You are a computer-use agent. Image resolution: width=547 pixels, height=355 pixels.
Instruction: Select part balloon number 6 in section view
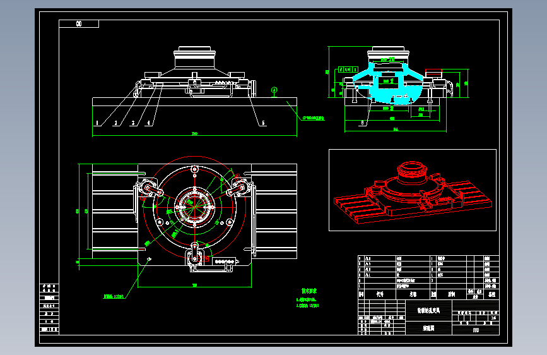(x=362, y=123)
